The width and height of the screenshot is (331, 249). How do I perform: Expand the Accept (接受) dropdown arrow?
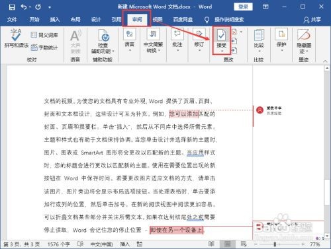[222, 51]
